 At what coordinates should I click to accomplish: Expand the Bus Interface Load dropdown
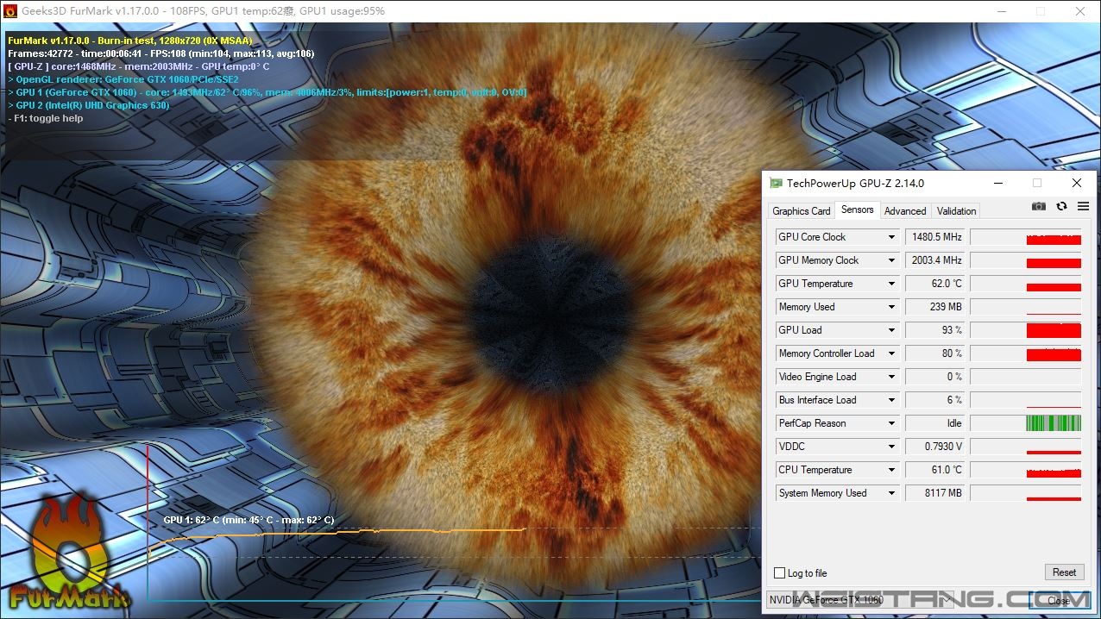[892, 400]
